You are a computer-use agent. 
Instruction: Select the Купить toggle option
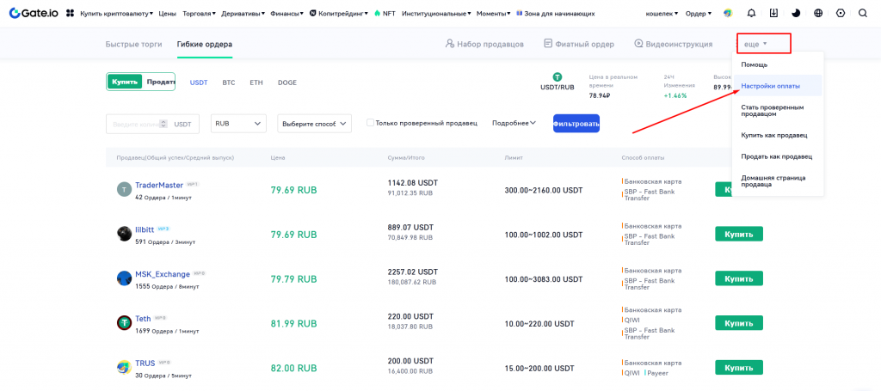125,82
